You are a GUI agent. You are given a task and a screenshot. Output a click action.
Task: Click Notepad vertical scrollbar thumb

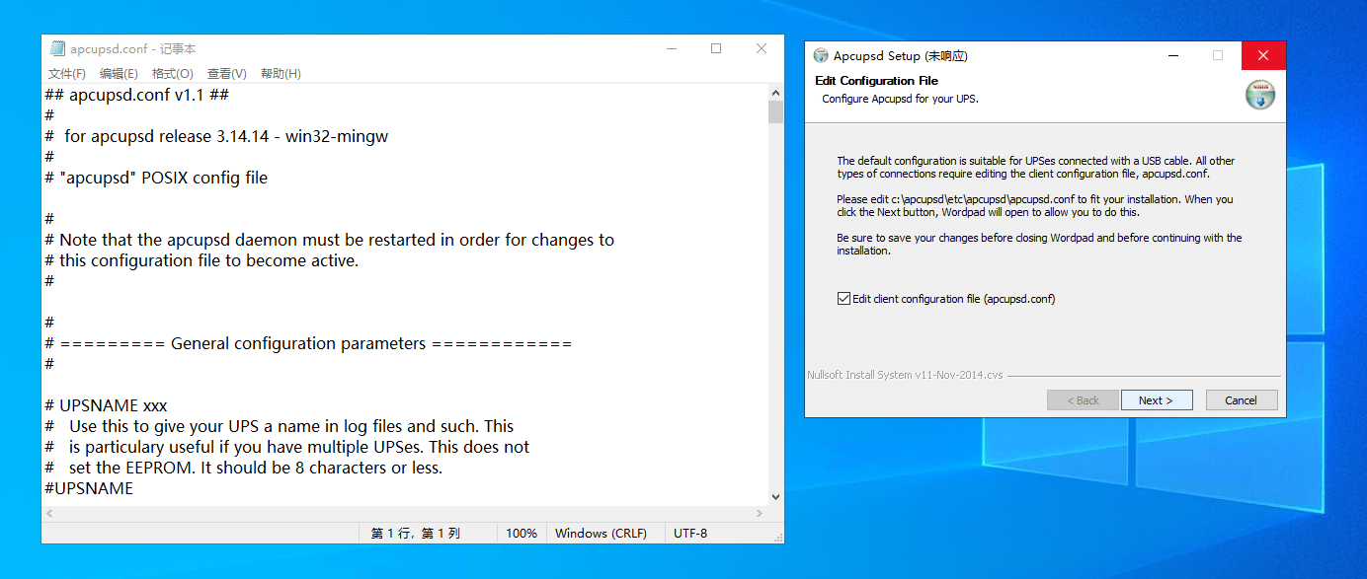click(775, 111)
